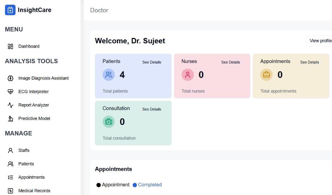The height and width of the screenshot is (195, 332).
Task: Open the Report Analyzer page
Action: click(x=34, y=105)
